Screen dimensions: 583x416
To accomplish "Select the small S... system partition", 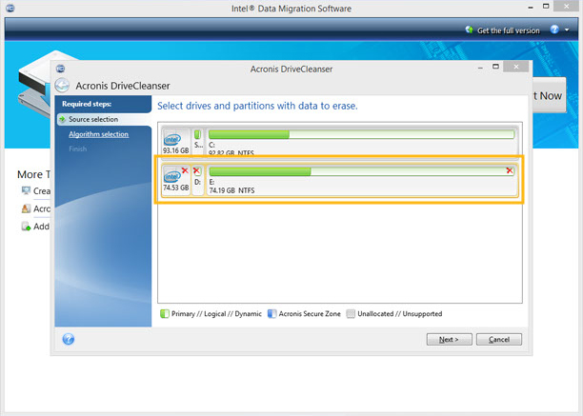I will pos(198,142).
